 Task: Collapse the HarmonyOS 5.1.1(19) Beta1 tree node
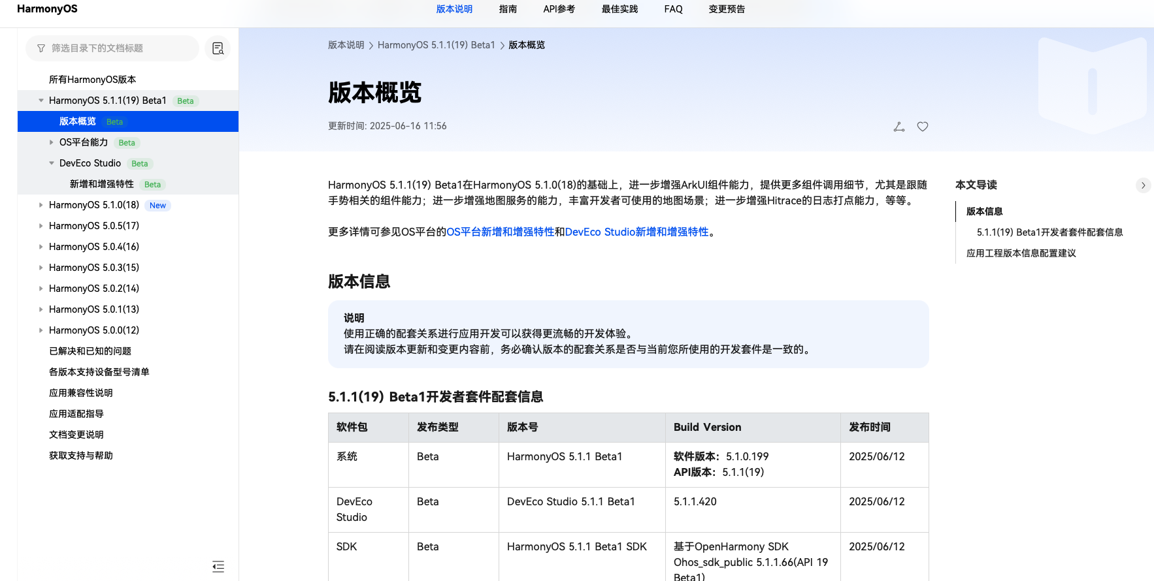41,101
